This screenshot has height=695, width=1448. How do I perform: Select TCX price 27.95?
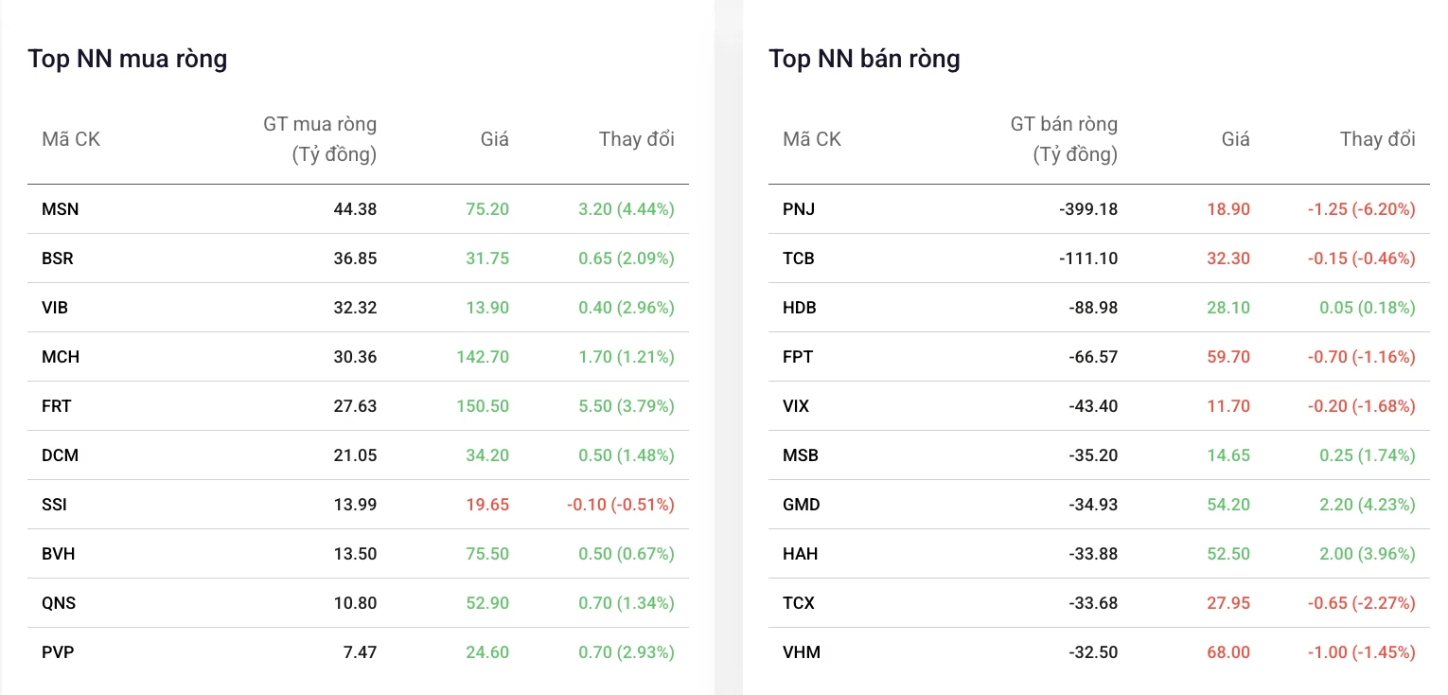tap(1228, 603)
